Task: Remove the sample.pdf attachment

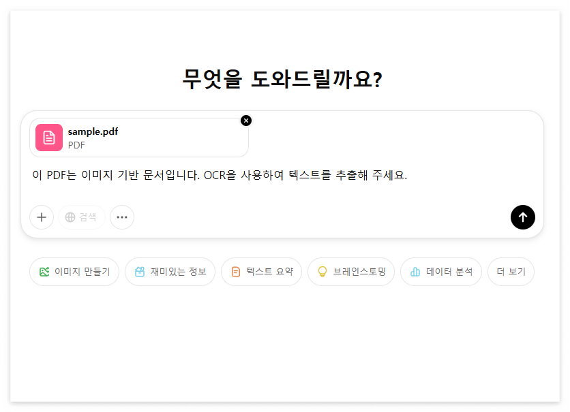Action: pos(246,121)
